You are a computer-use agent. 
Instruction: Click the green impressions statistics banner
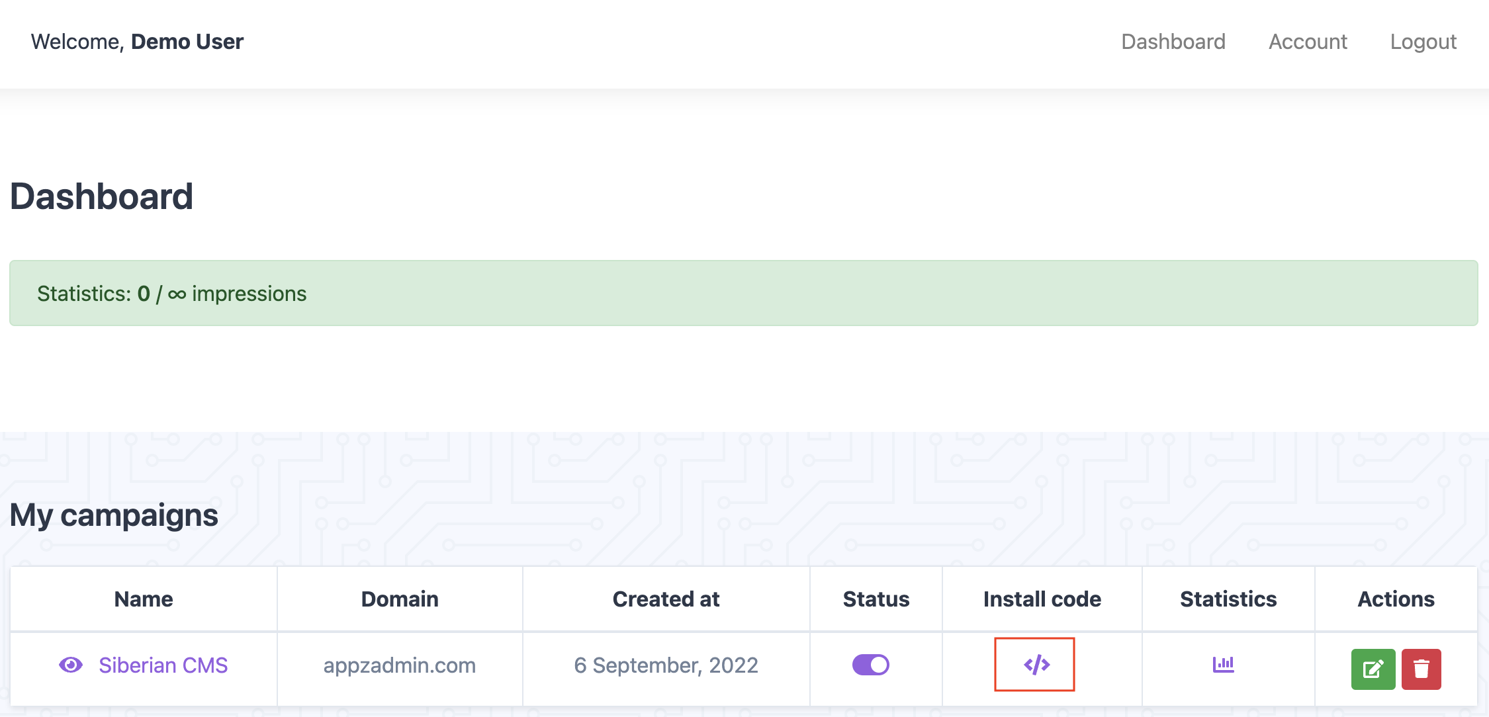coord(743,293)
